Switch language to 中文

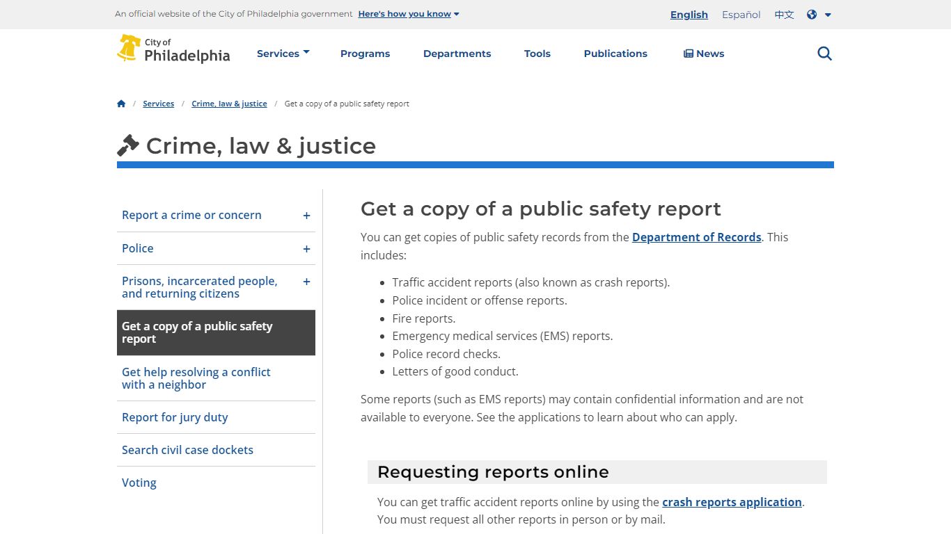(x=784, y=15)
